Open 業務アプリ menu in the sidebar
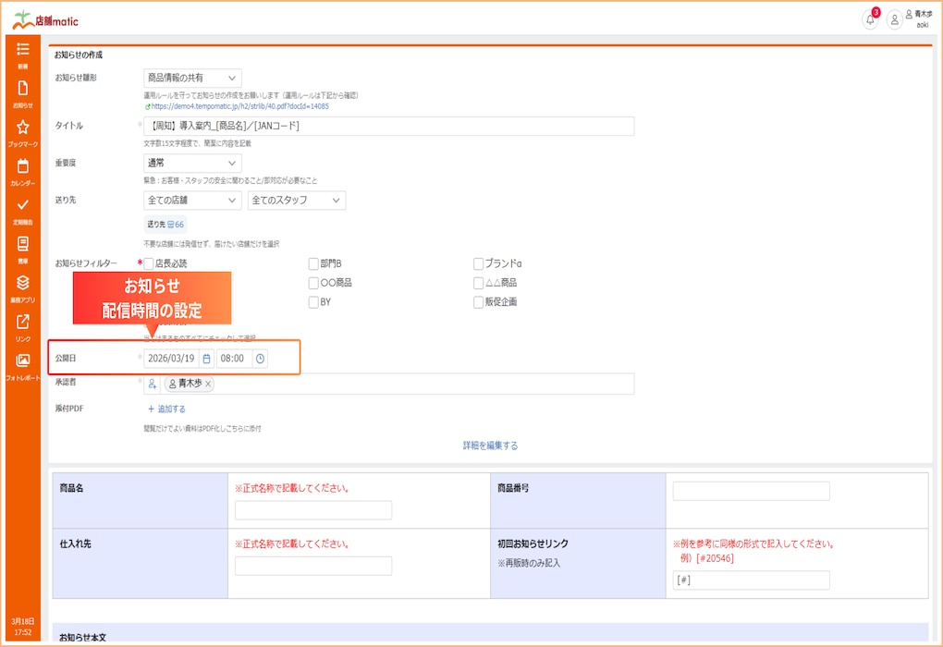This screenshot has width=943, height=647. coord(22,287)
